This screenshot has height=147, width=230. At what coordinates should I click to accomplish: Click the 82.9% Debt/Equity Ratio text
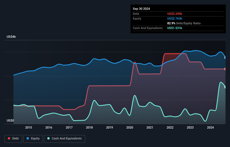pyautogui.click(x=184, y=23)
